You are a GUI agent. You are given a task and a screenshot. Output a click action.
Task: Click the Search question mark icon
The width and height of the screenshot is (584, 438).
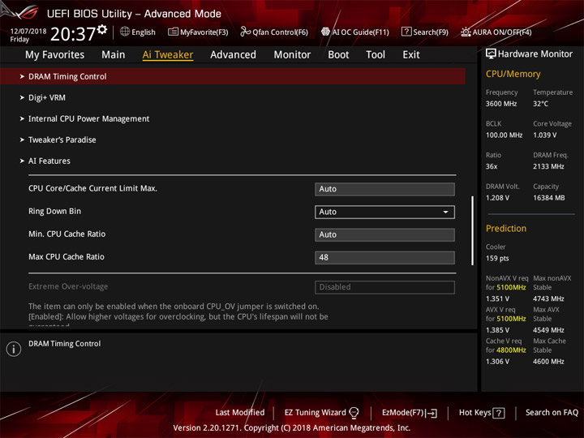point(406,32)
